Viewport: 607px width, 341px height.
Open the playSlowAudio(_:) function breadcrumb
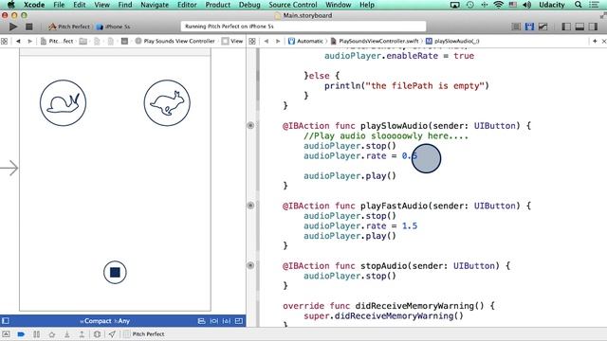tap(452, 41)
